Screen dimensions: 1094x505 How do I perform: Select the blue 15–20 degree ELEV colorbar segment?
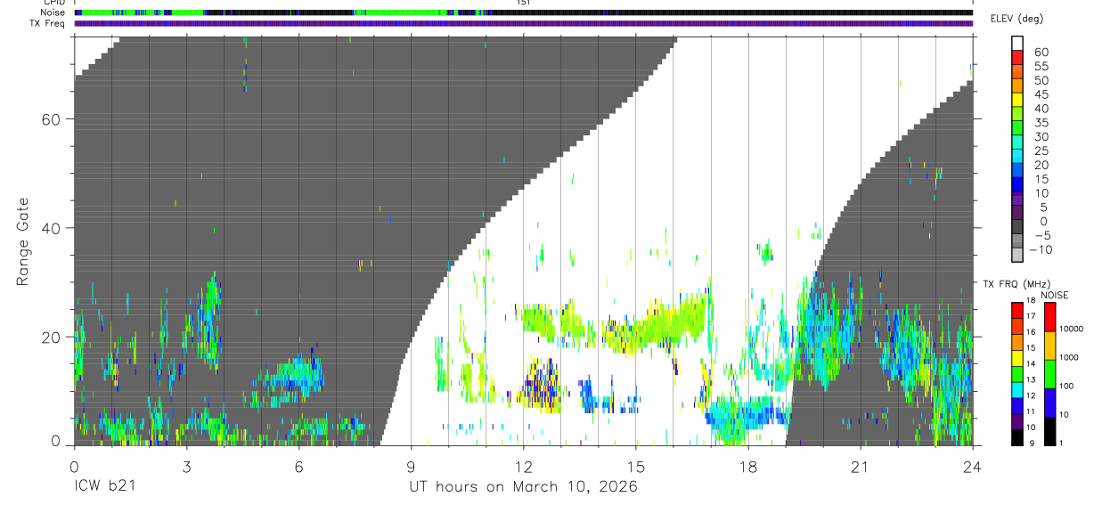coord(1017,172)
